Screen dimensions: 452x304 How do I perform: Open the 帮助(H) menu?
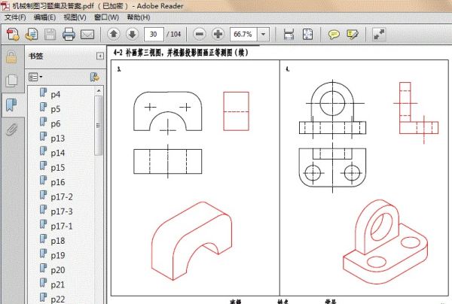tap(137, 17)
